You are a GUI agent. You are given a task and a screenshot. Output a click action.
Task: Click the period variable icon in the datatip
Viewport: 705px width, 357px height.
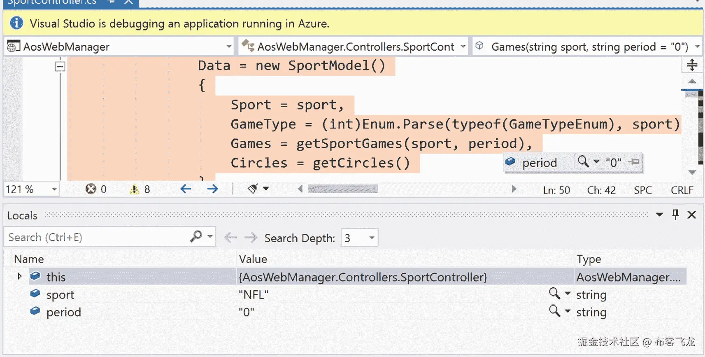click(x=510, y=161)
